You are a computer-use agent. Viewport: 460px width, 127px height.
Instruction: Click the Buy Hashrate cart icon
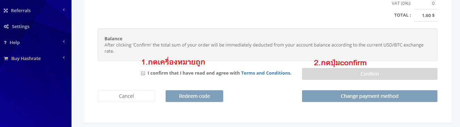click(x=6, y=58)
